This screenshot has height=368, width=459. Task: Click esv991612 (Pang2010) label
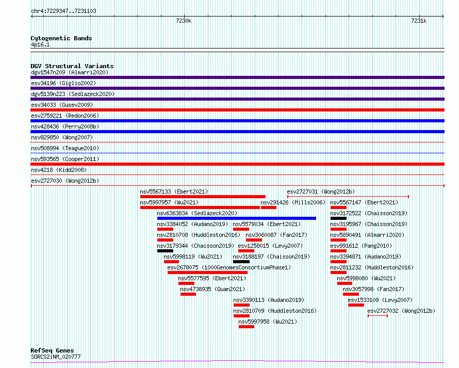(x=361, y=246)
